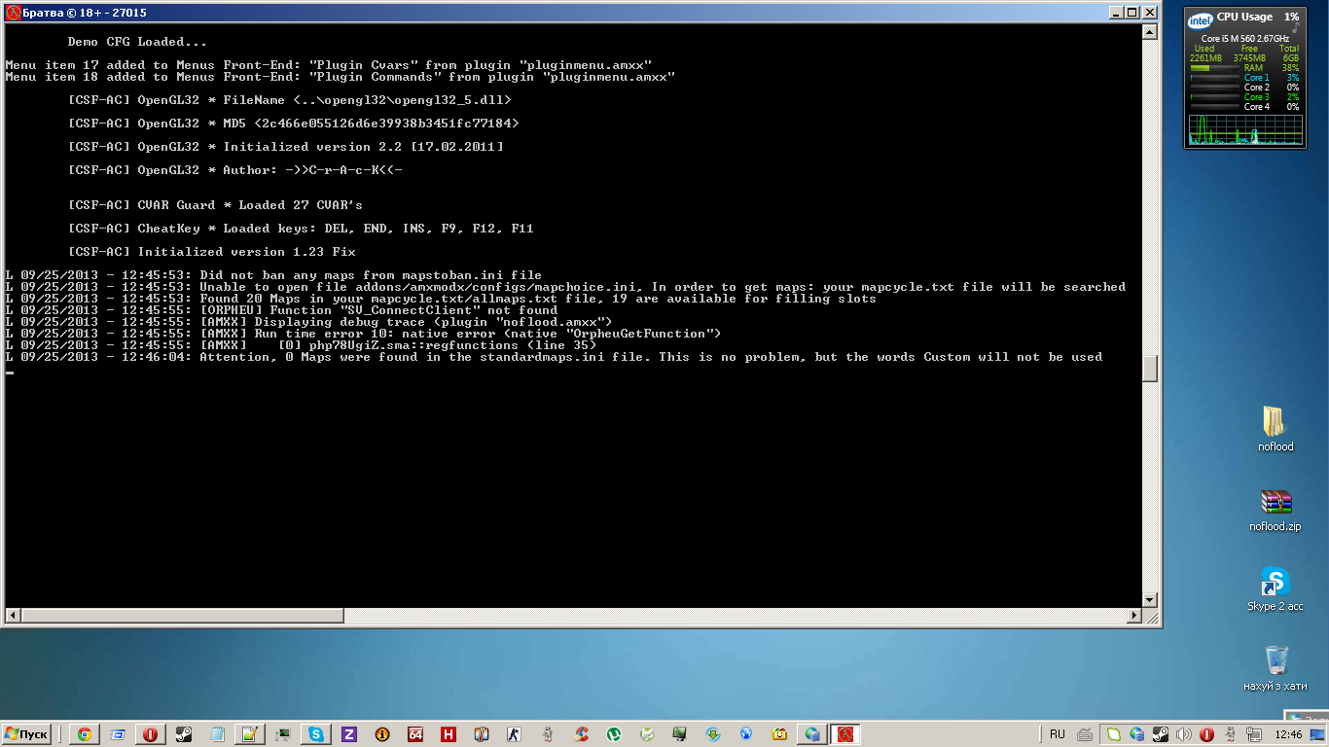The height and width of the screenshot is (747, 1329).
Task: Click the Counter-Strike taskbar icon
Action: [514, 734]
